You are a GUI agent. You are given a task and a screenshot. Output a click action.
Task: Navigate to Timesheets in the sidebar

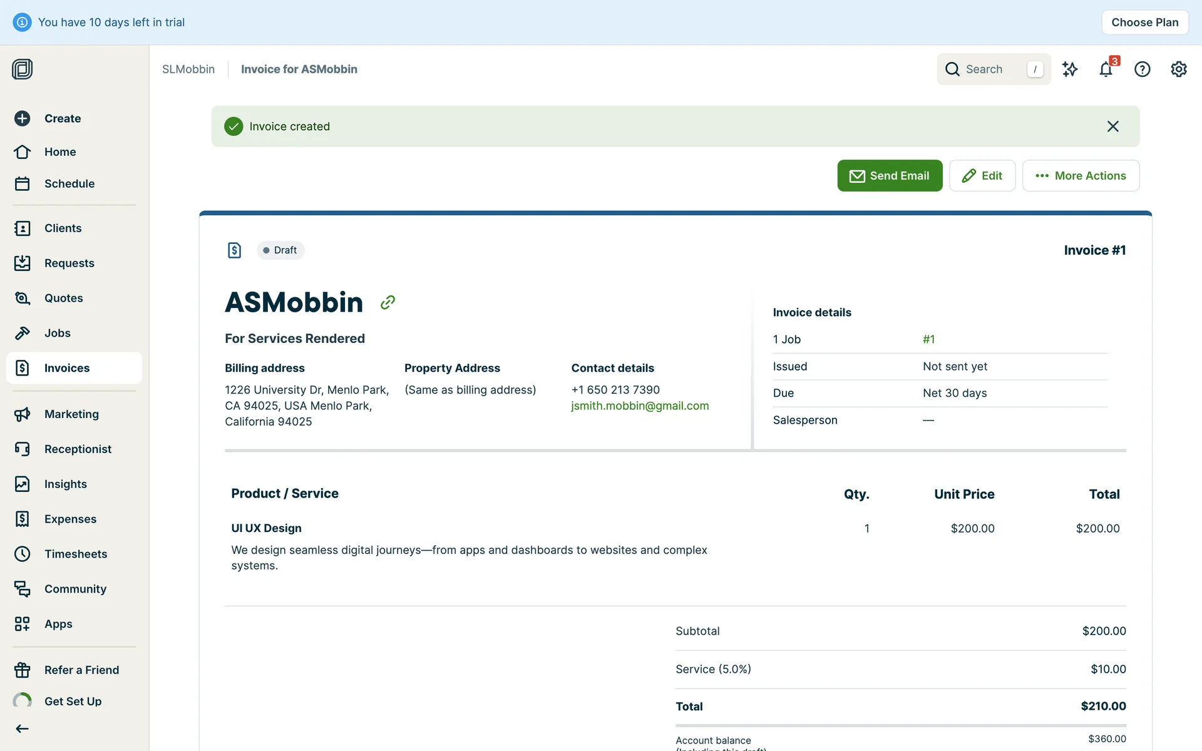(x=75, y=554)
